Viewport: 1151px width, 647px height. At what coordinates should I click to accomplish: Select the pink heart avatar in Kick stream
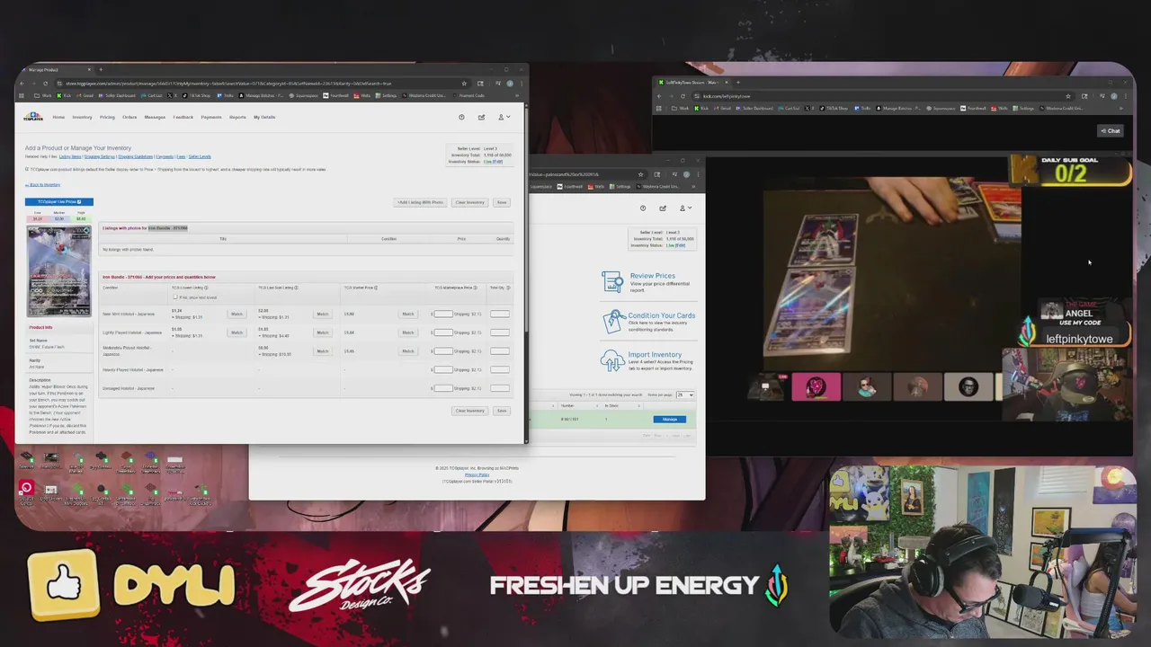pyautogui.click(x=816, y=387)
